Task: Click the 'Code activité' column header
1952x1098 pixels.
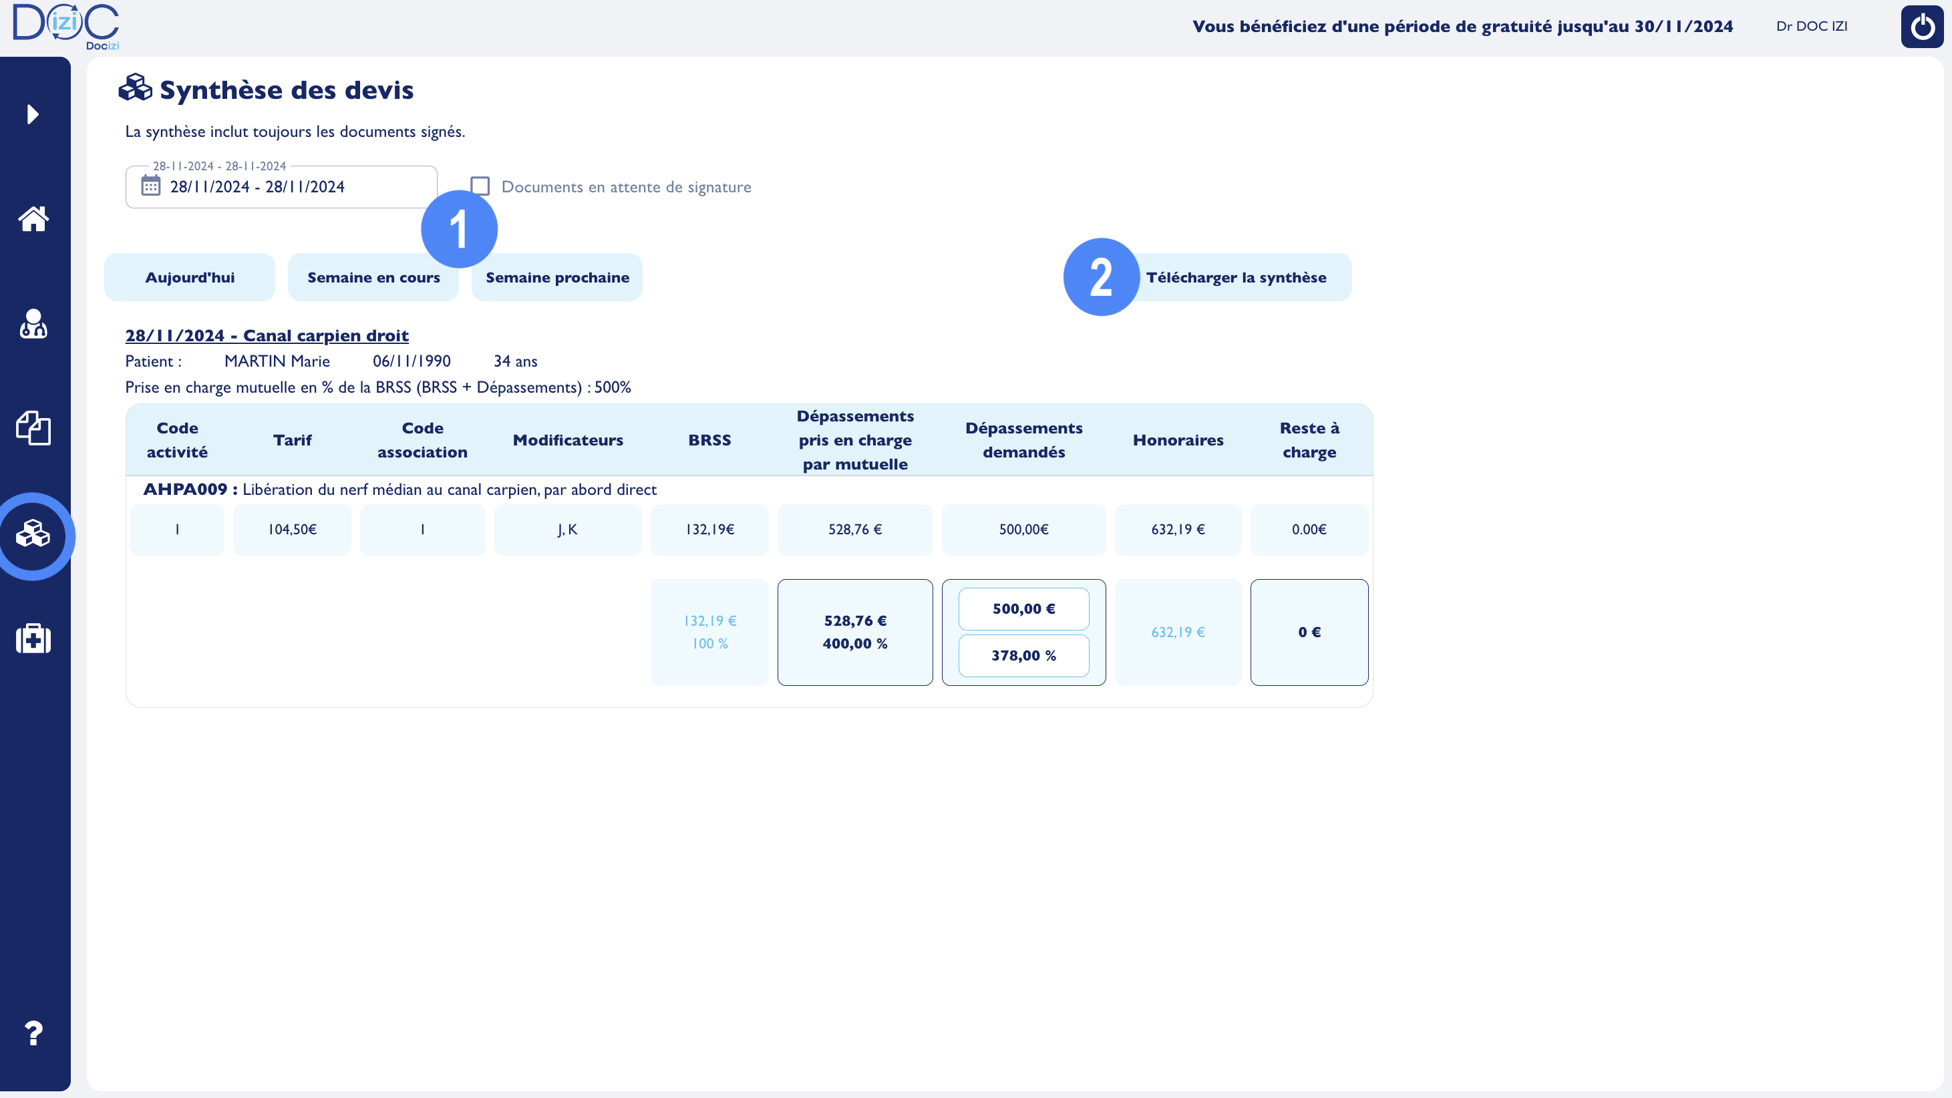Action: click(177, 440)
